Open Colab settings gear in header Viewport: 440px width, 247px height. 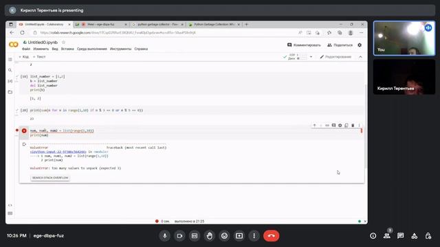(x=360, y=45)
